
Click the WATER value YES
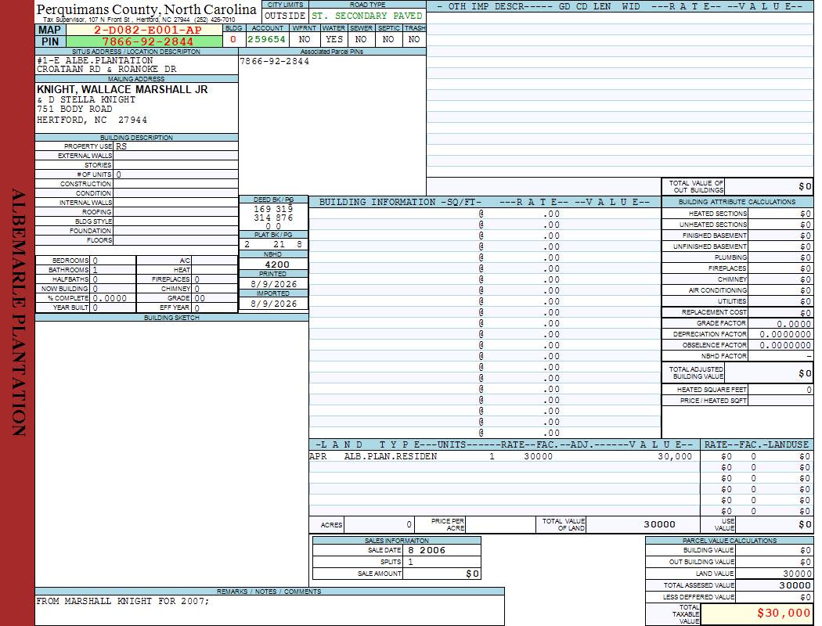(x=334, y=39)
